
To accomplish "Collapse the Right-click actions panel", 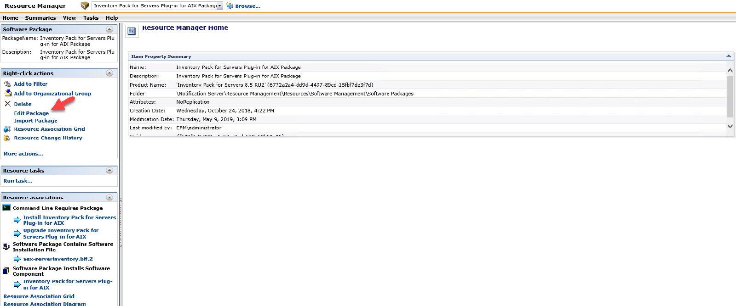I will (x=109, y=73).
